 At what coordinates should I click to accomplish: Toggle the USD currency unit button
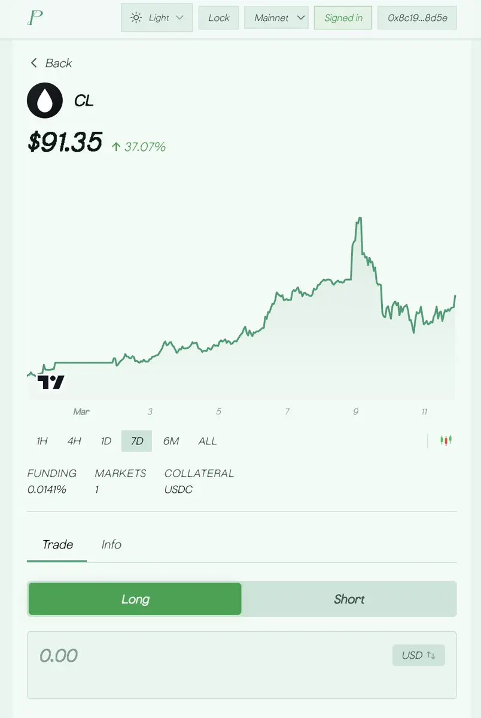pos(418,655)
